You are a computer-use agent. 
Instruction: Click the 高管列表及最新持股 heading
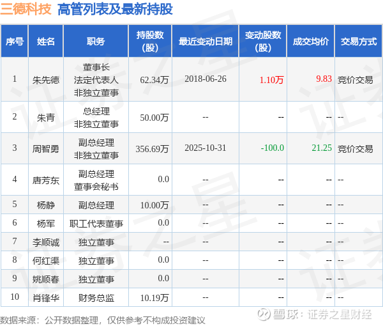click(x=115, y=10)
